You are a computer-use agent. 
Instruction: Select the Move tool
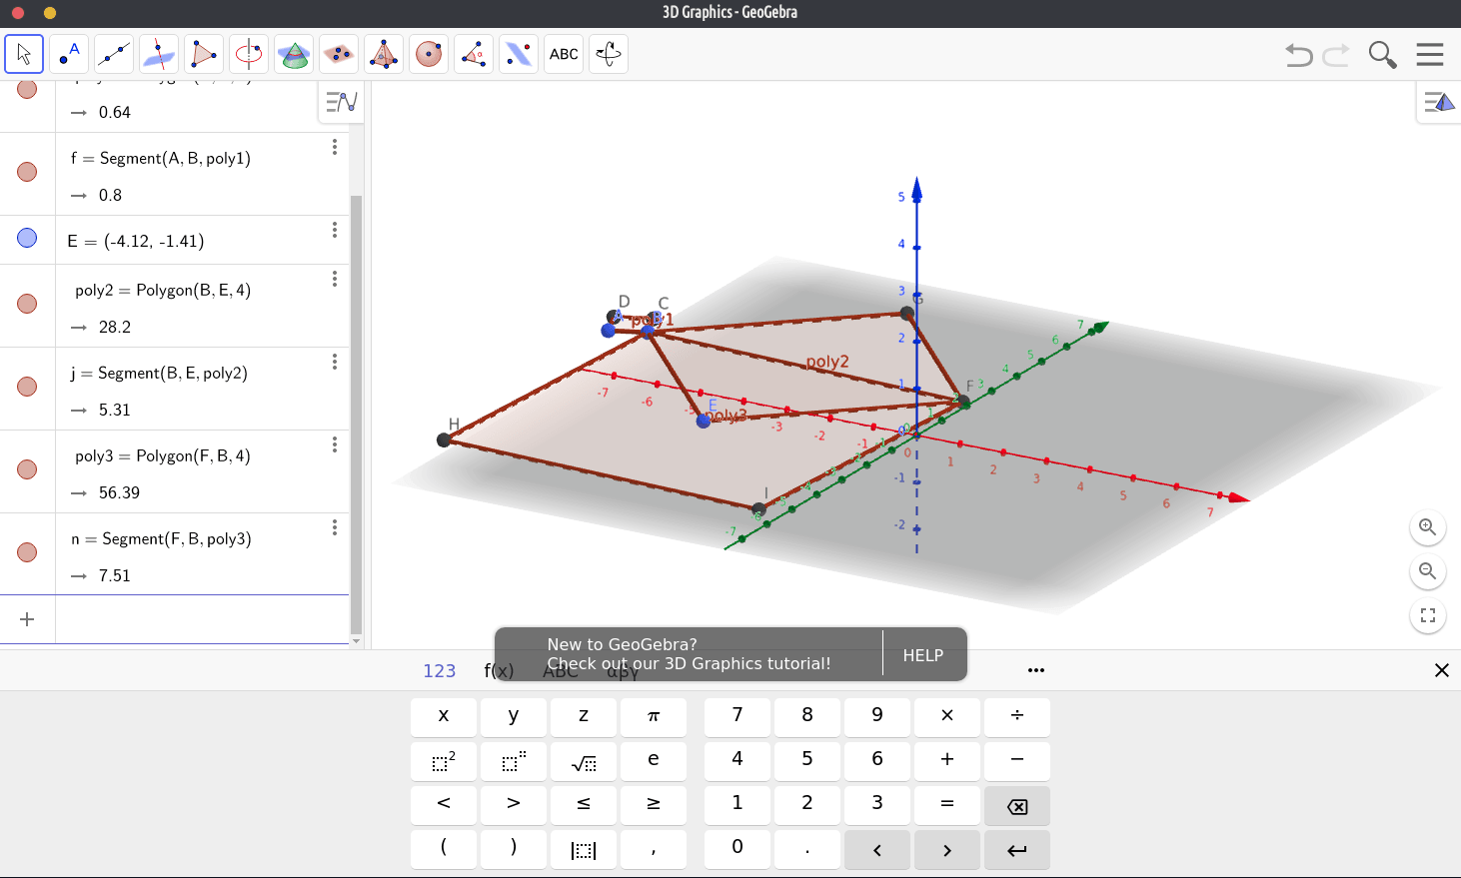coord(24,54)
